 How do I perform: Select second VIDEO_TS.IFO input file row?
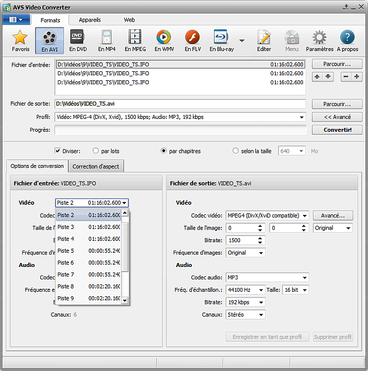point(180,74)
